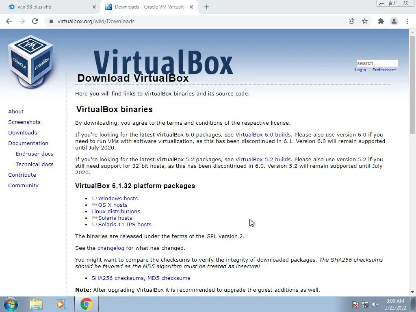Open the SHA256 checksums link
Viewport: 416px width, 312px height.
tap(118, 278)
